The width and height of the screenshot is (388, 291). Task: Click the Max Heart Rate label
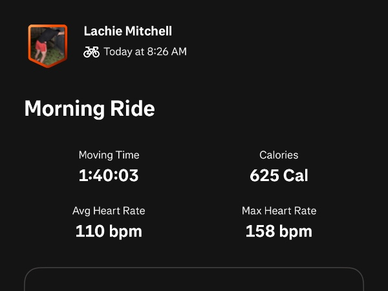tap(279, 211)
